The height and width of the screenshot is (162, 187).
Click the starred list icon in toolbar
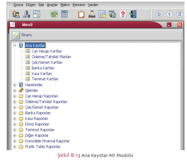point(102,14)
